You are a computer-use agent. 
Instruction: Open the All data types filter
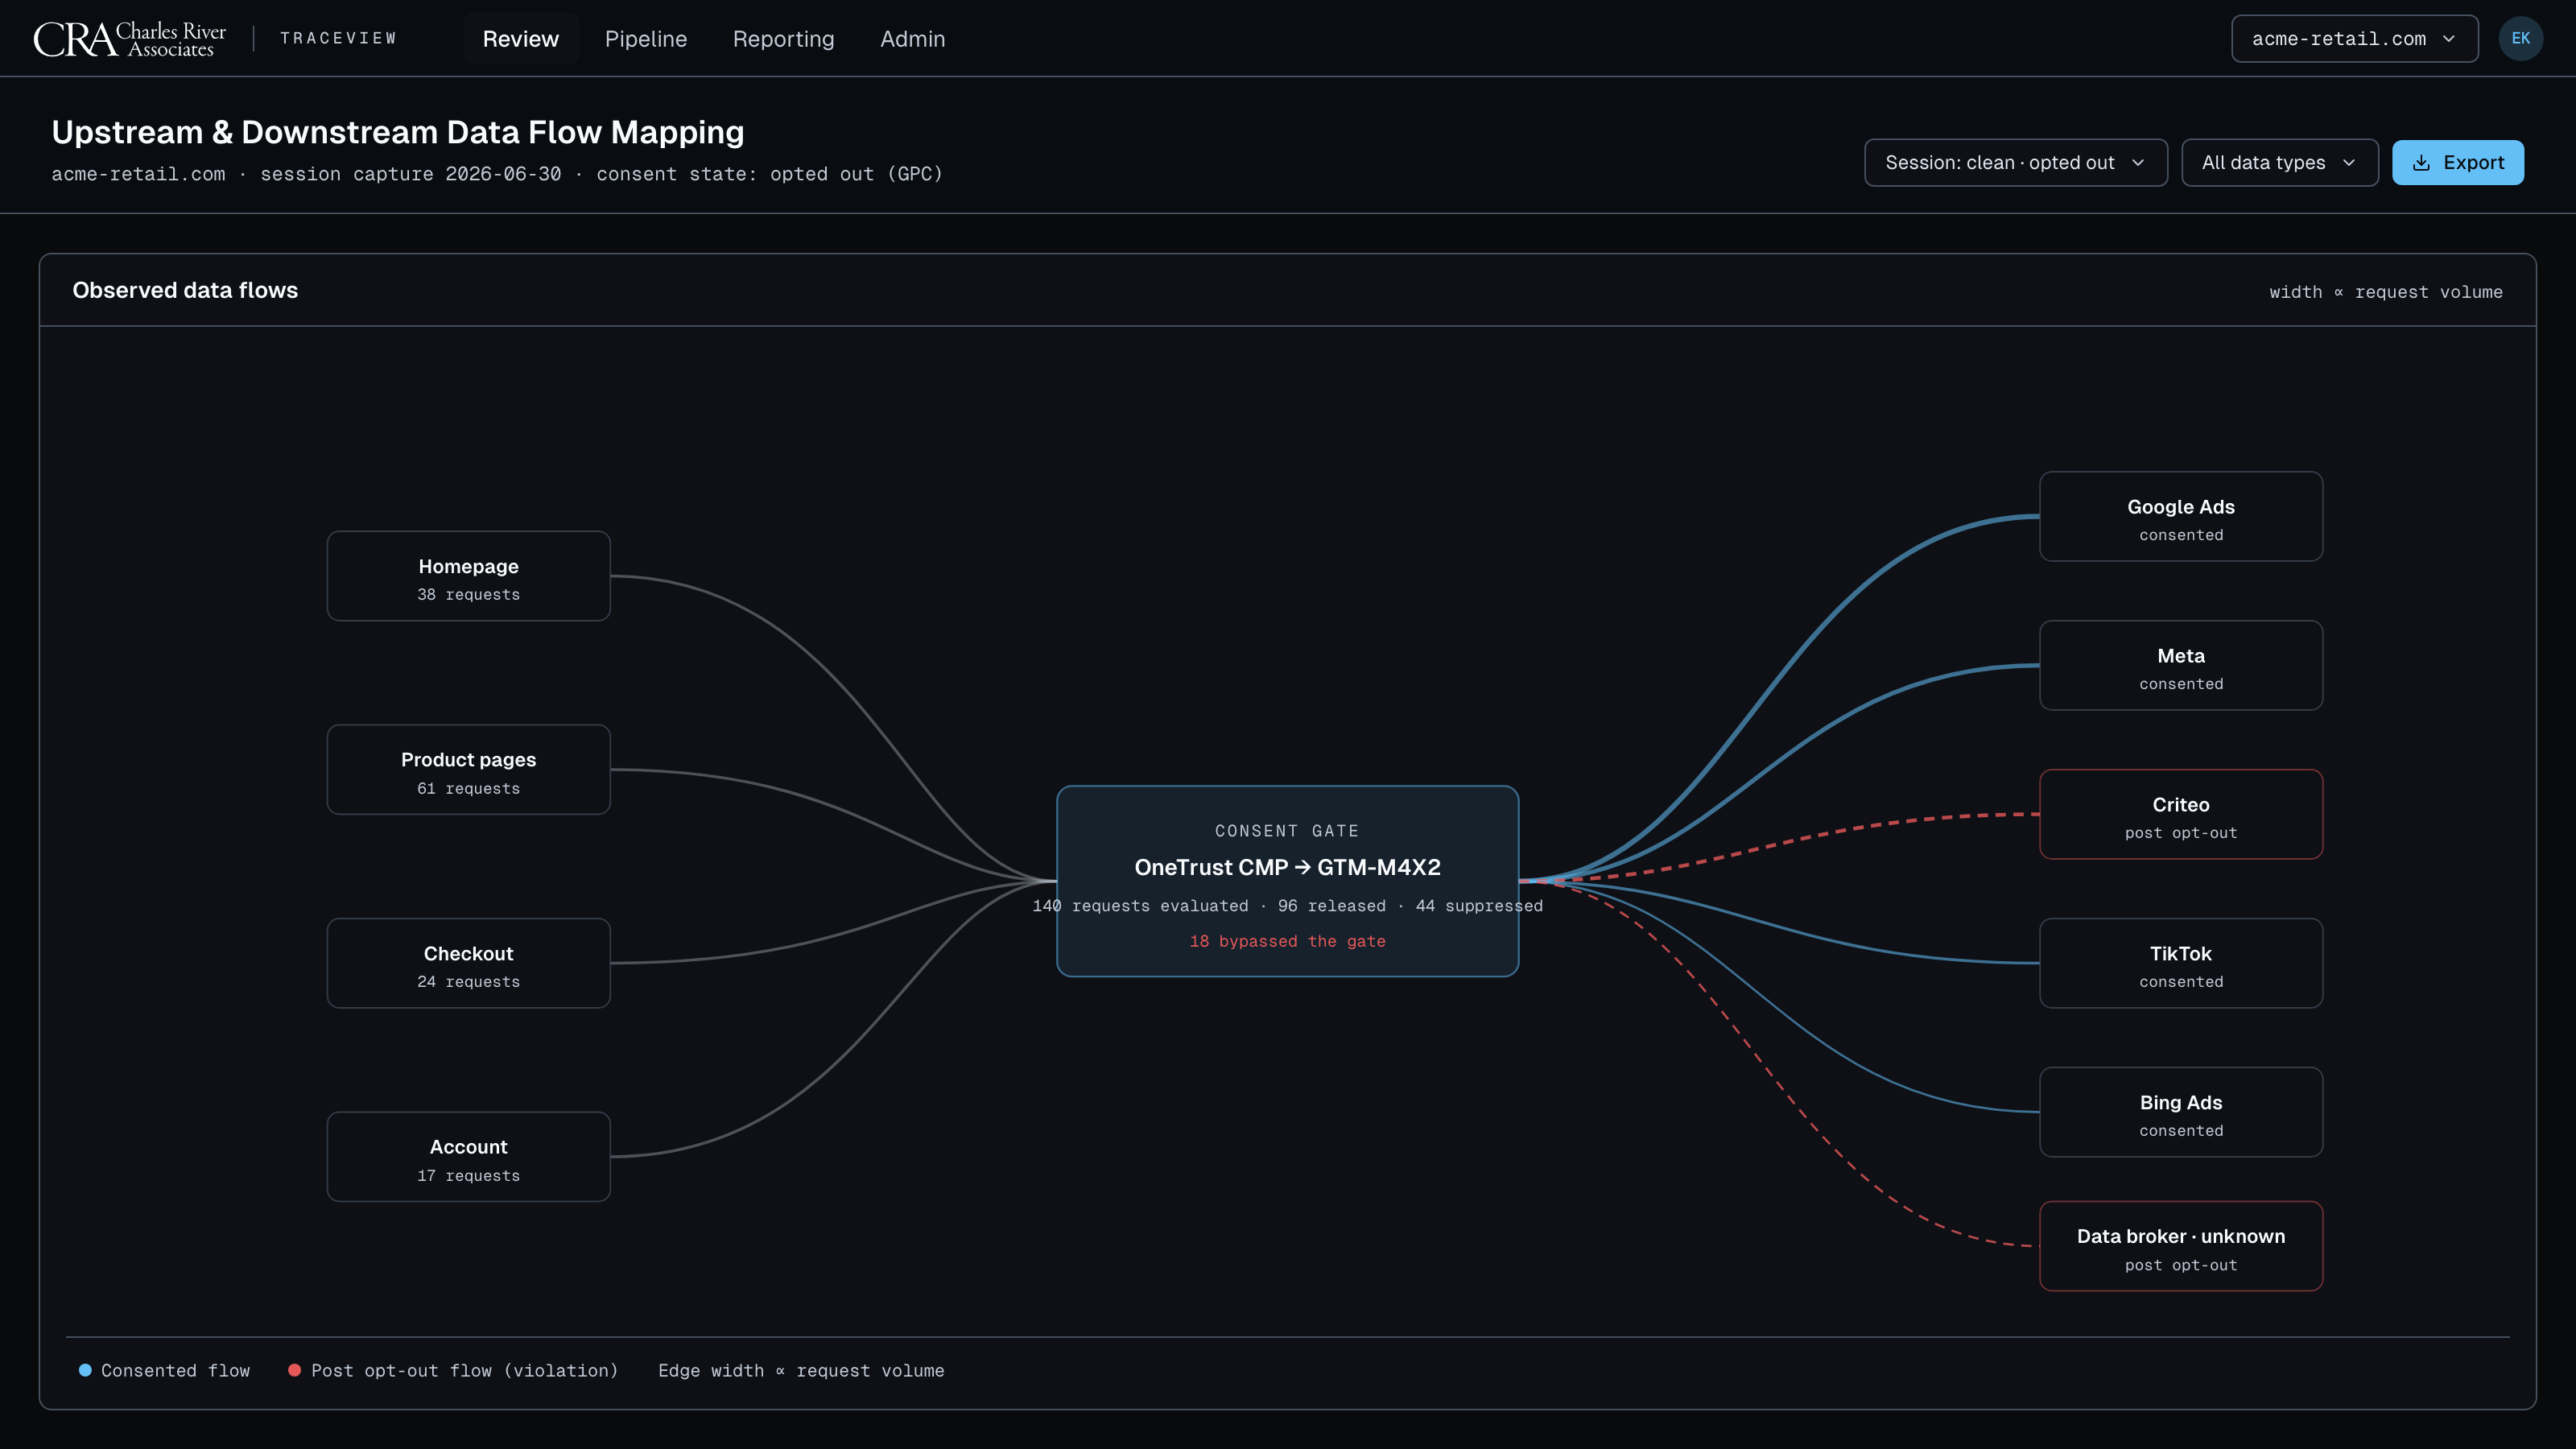click(x=2279, y=162)
